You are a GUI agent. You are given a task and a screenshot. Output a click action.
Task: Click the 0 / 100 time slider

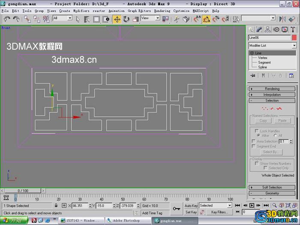(x=23, y=191)
